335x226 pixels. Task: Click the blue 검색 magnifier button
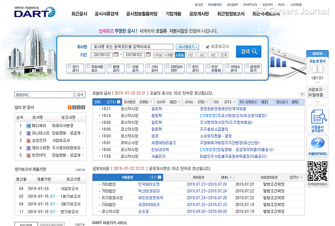point(248,52)
